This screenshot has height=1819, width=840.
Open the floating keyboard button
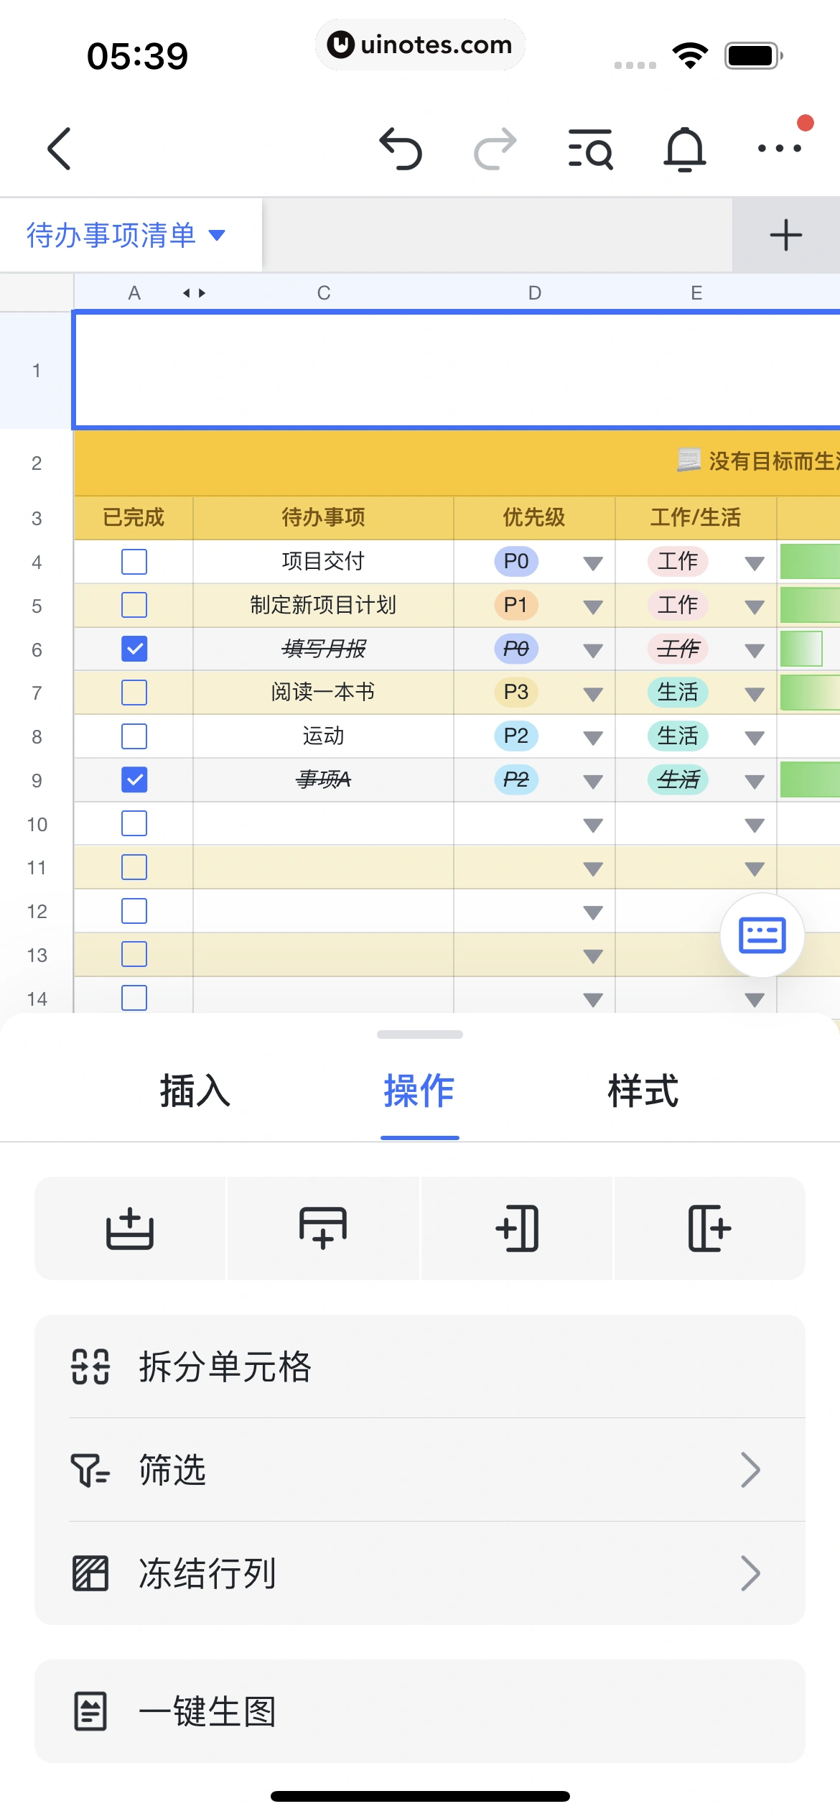(762, 935)
